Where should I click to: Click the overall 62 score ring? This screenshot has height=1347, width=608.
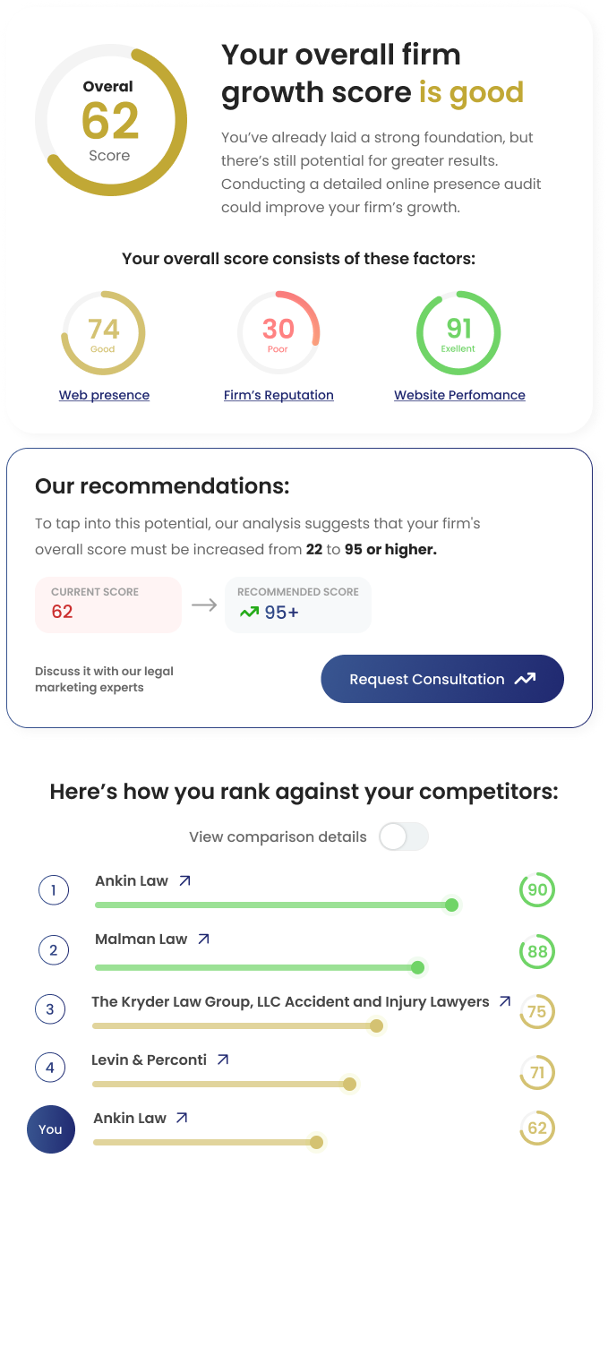click(x=111, y=121)
